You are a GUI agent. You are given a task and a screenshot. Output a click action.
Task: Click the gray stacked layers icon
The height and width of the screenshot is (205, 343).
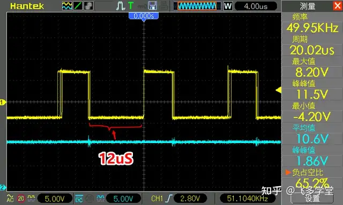click(88, 6)
